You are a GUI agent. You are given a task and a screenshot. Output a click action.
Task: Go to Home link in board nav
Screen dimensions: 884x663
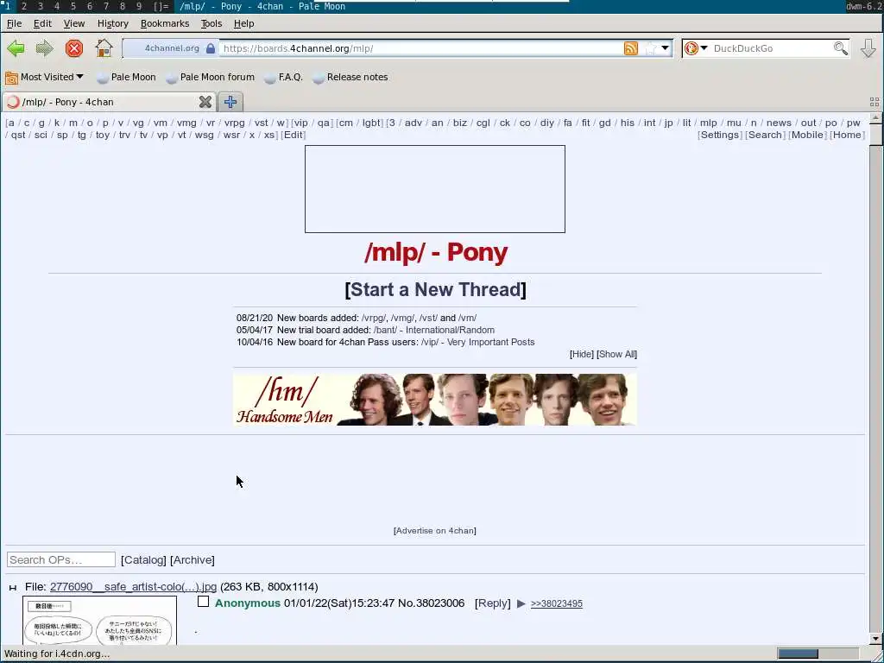click(847, 135)
